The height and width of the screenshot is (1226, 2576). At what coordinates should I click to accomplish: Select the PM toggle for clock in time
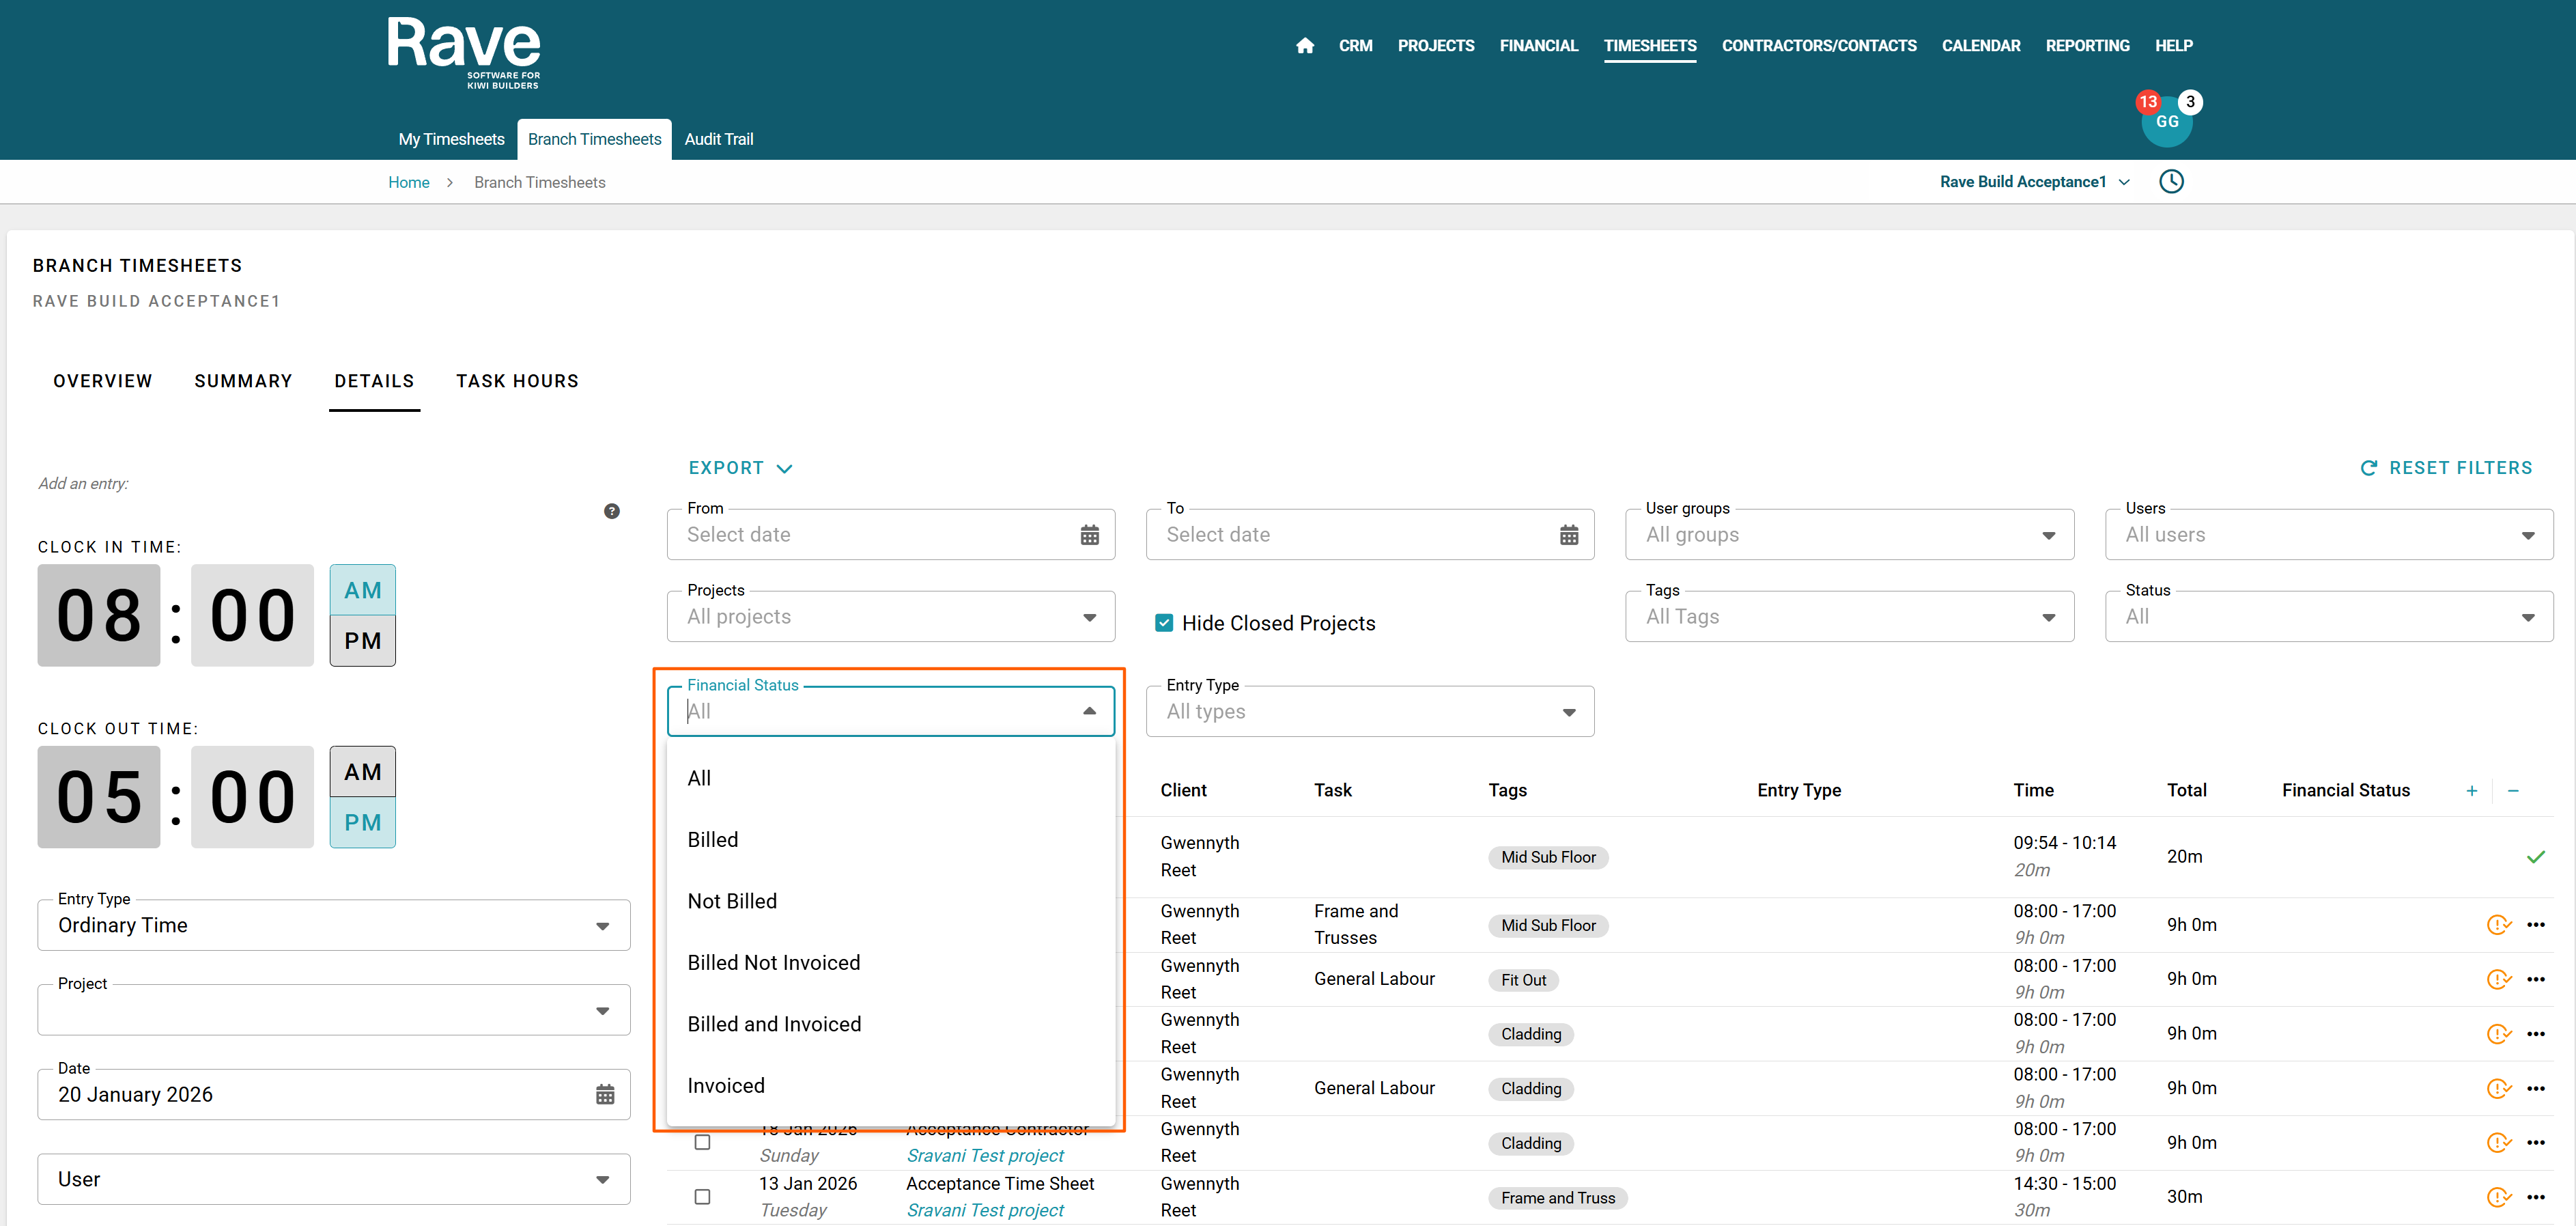tap(362, 641)
